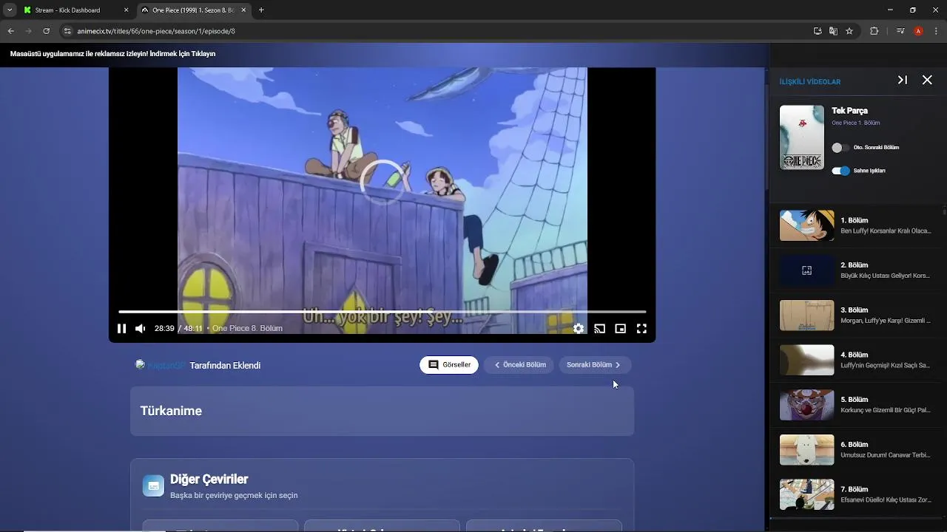
Task: Click the uploader avatar beside Tarafından Eklendi
Action: (x=140, y=364)
